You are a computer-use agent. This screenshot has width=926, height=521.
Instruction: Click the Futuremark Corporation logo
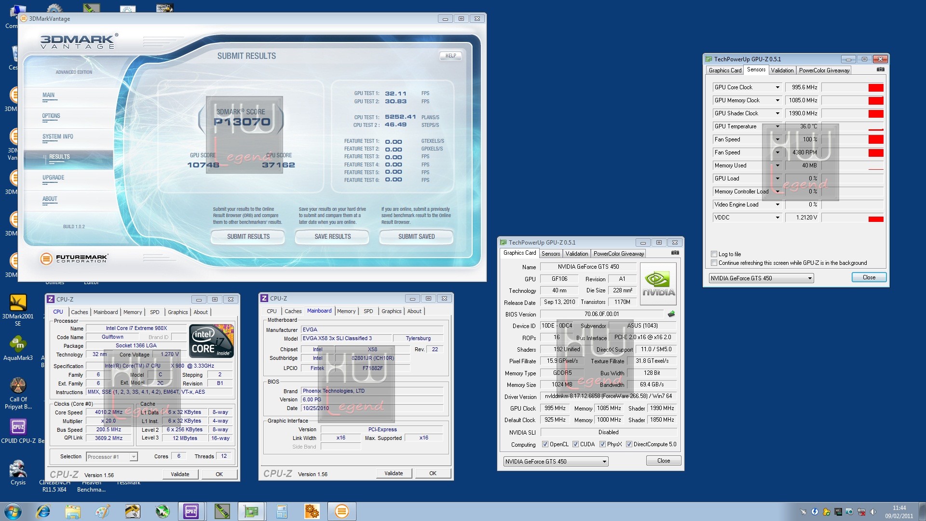[74, 259]
